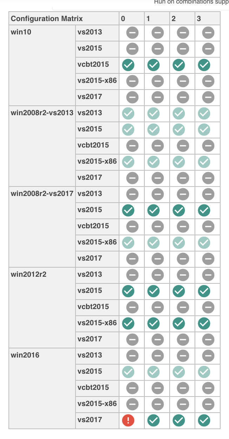
Task: Open win2008r2-vs2013 vcbt2015 column 1 disabled icon
Action: [x=158, y=146]
